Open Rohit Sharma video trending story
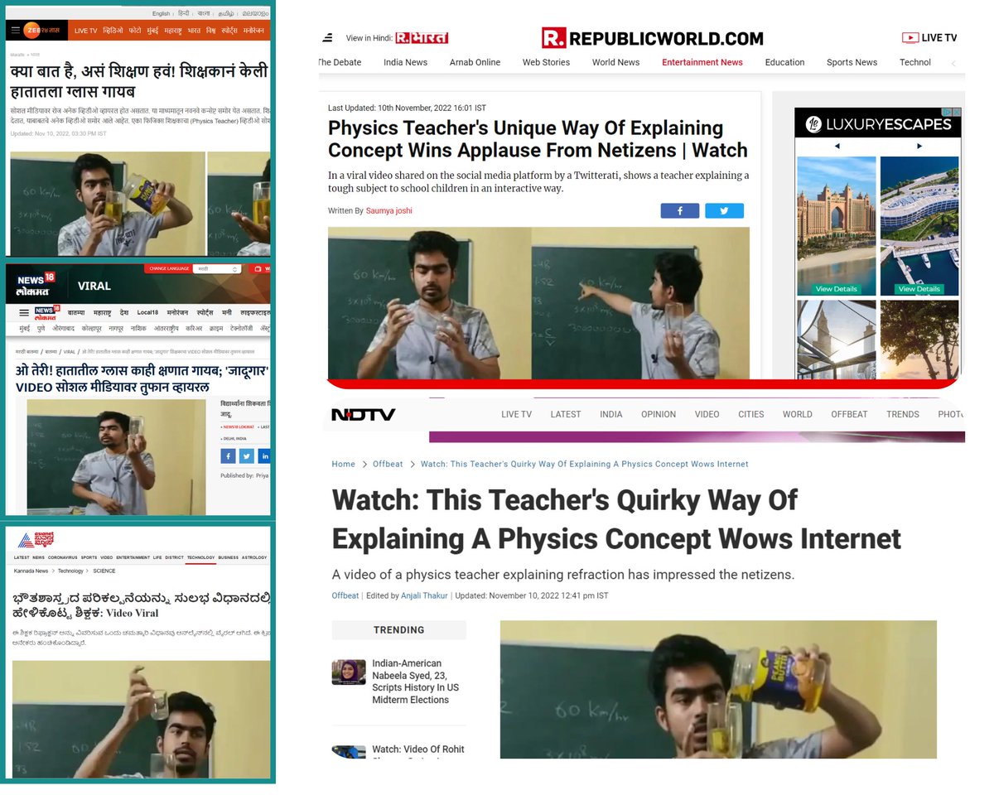994x795 pixels. (418, 751)
